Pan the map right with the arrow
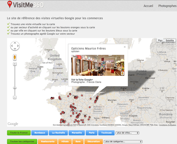This screenshot has width=177, height=144. tap(18, 46)
